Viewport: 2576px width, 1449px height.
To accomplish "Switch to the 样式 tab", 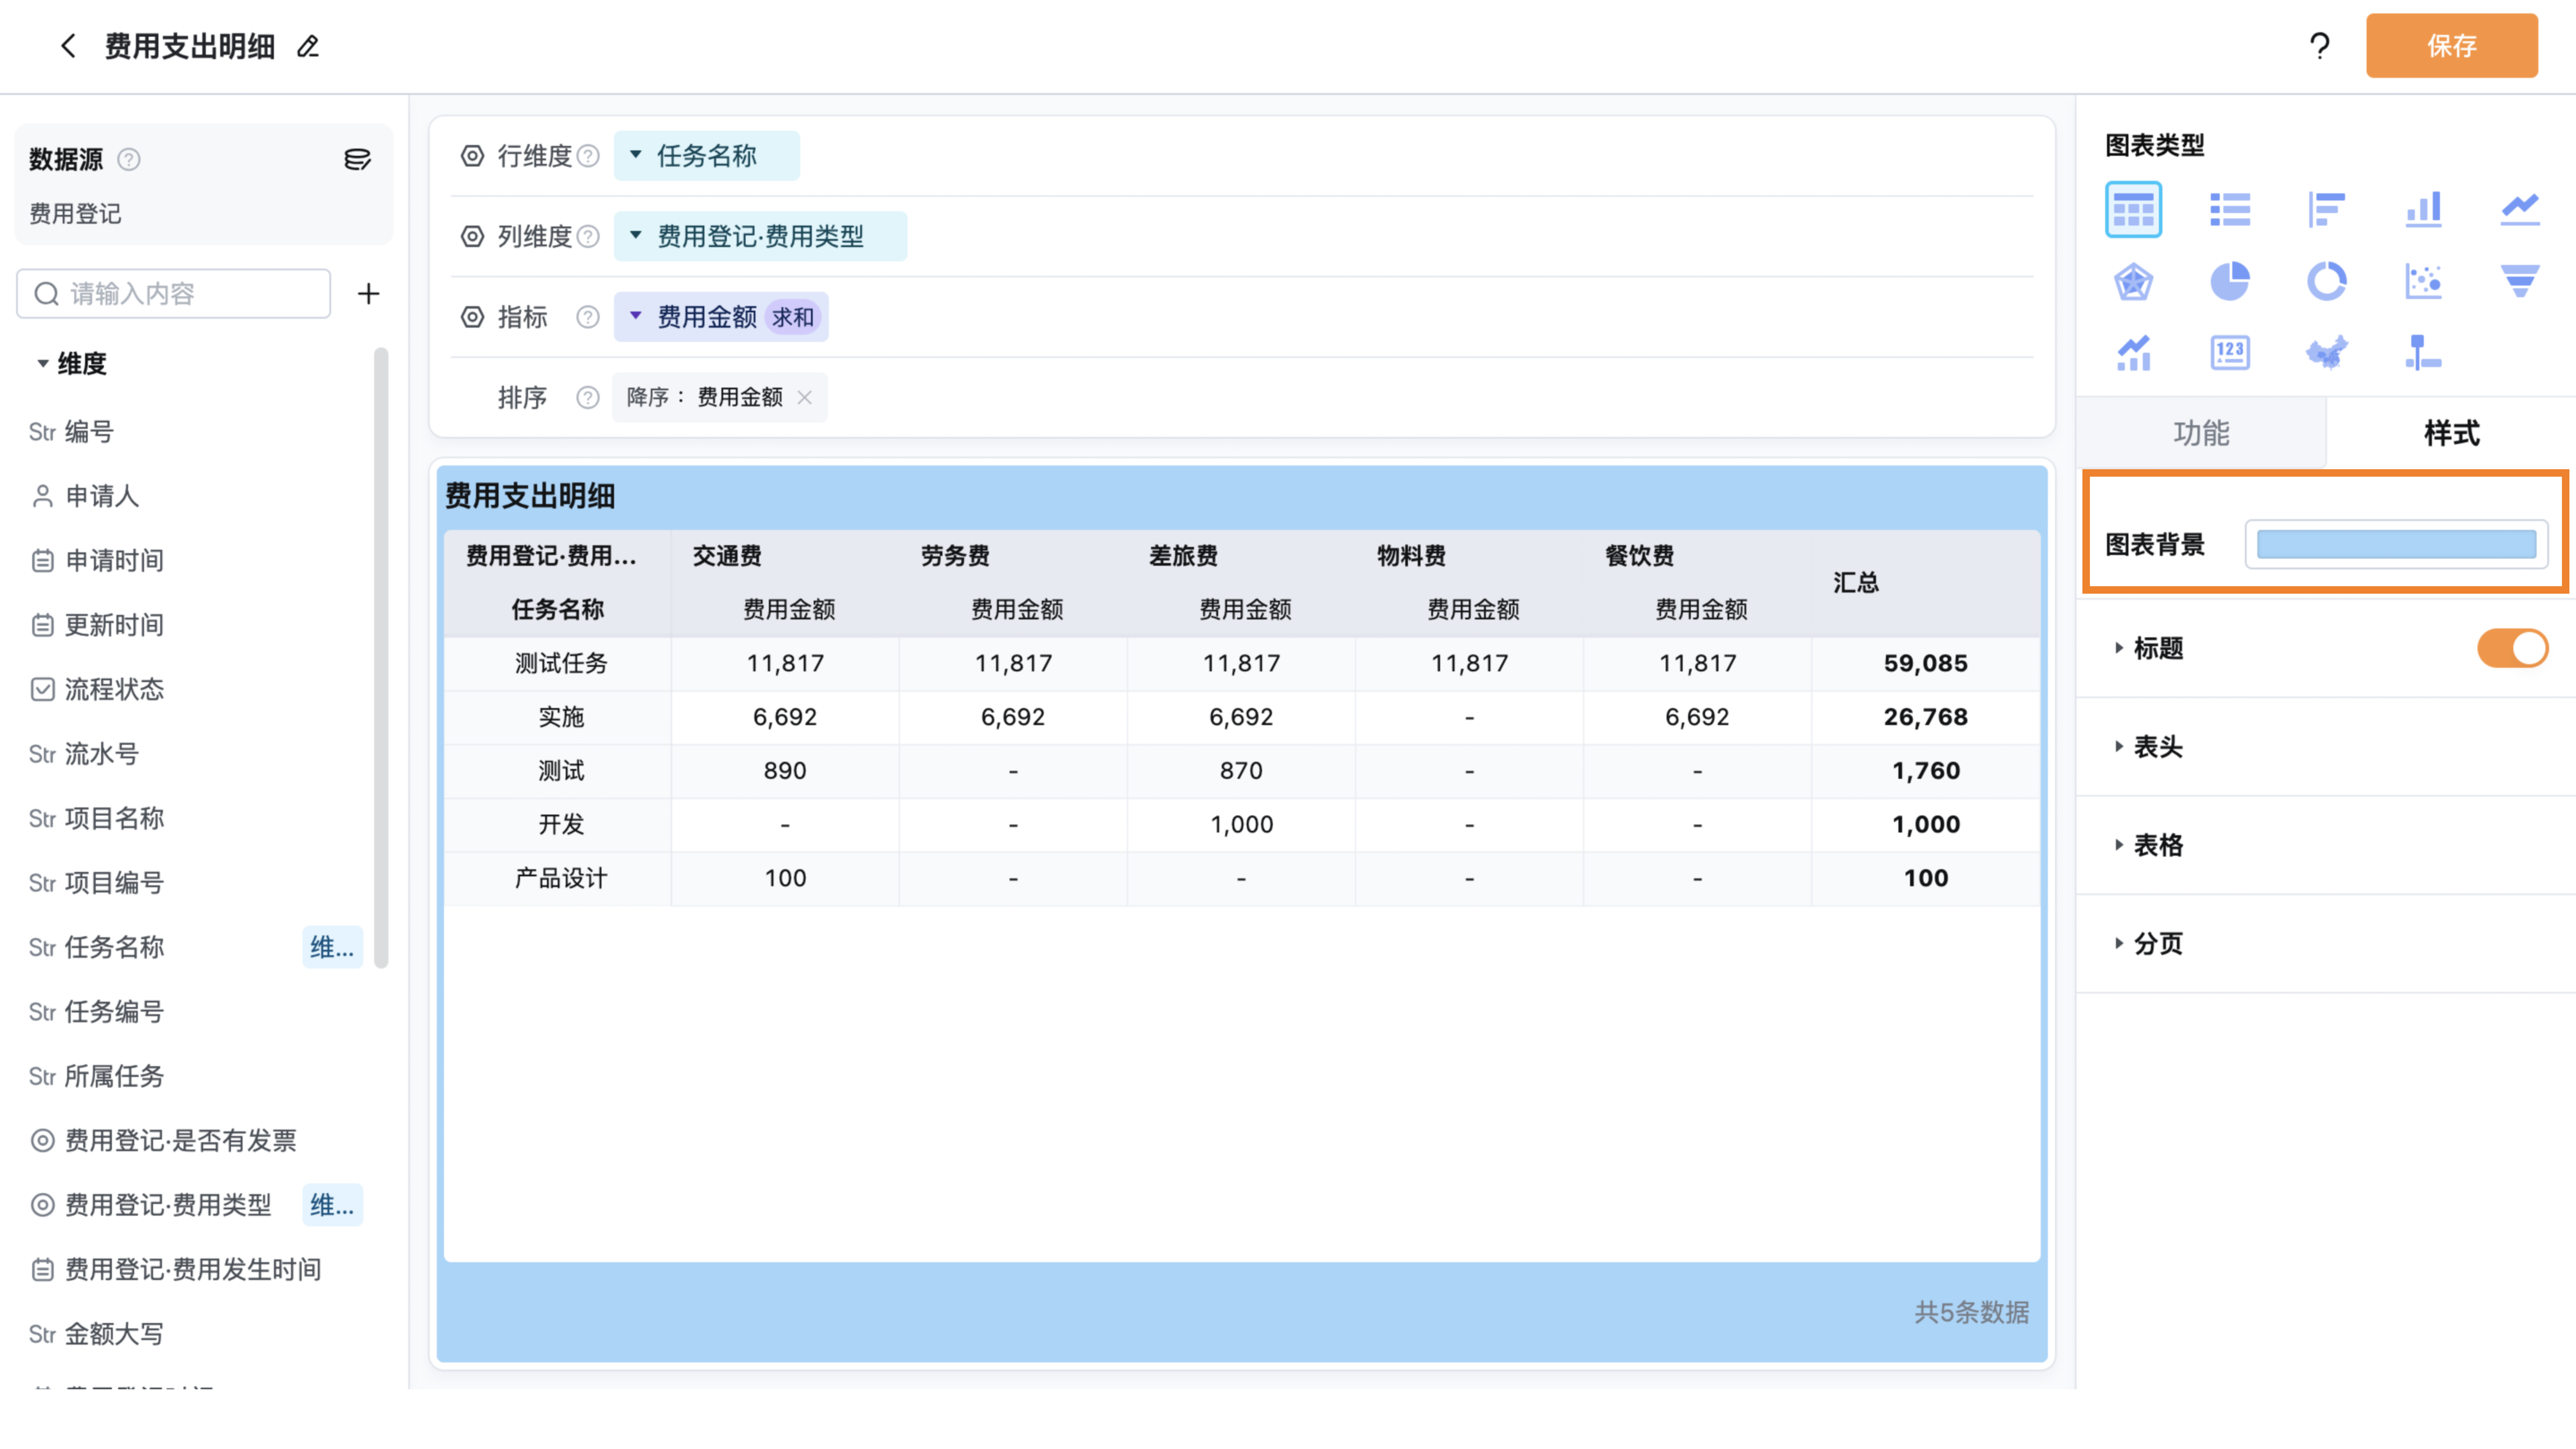I will pos(2451,433).
